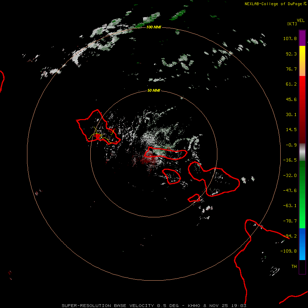Click the -47.6 legend value

(x=290, y=191)
